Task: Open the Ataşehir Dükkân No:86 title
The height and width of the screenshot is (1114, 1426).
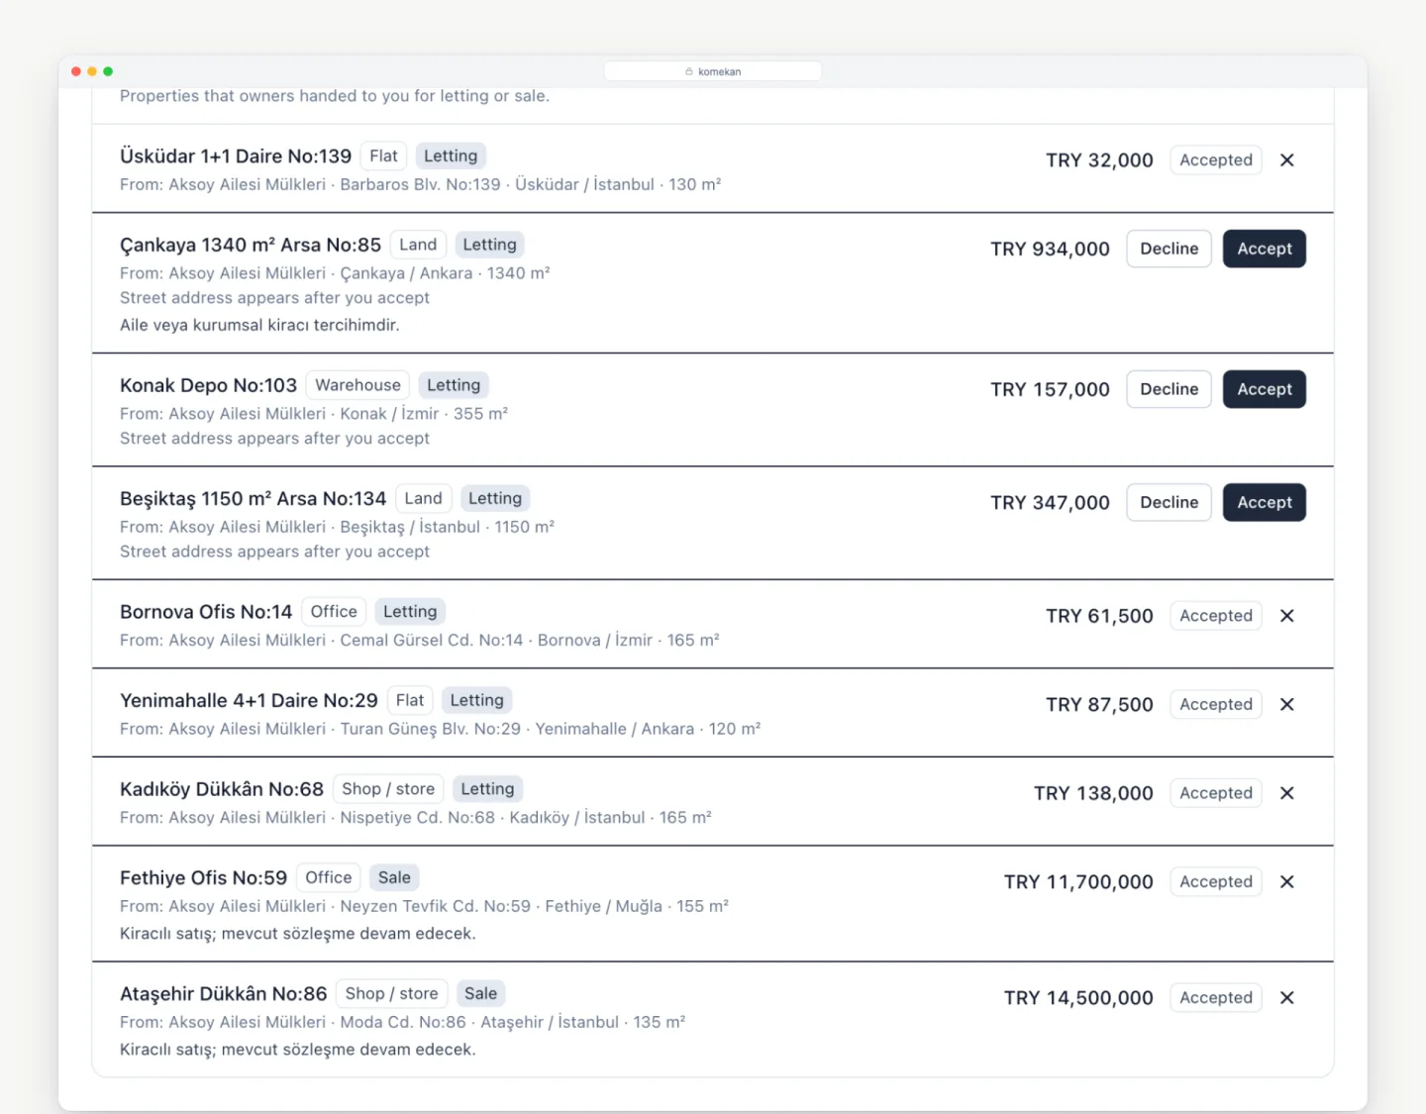Action: [223, 993]
